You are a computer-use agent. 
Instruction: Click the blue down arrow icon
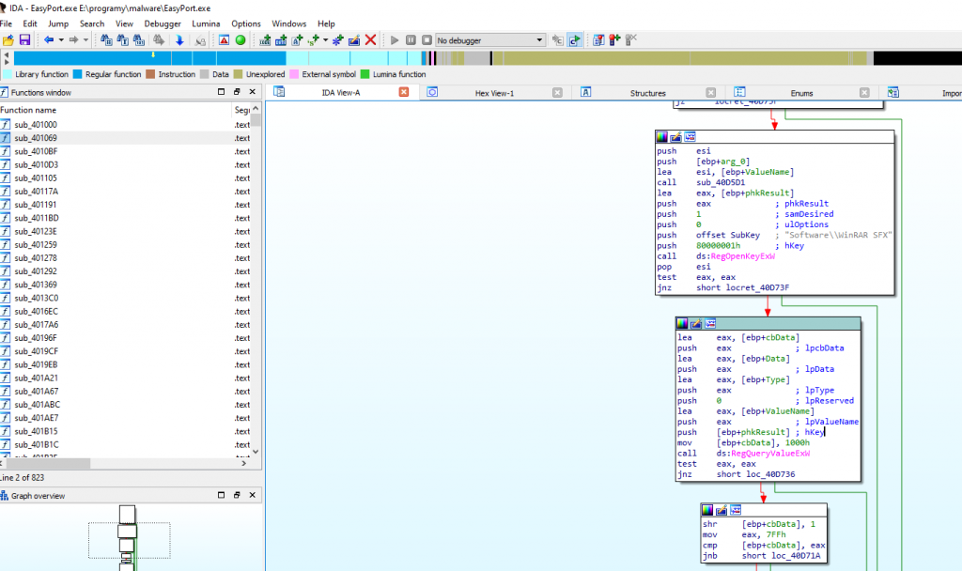179,40
